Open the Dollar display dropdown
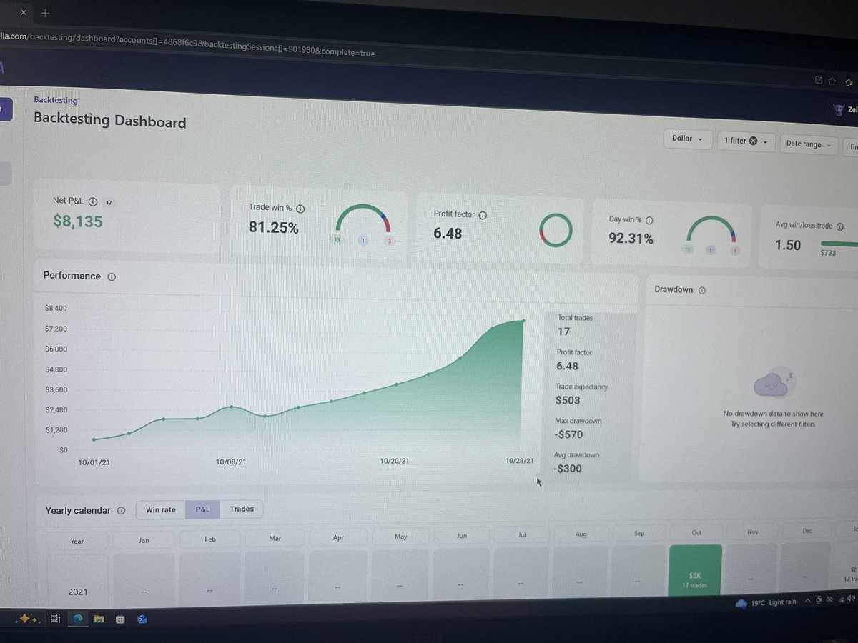This screenshot has width=858, height=643. coord(687,139)
